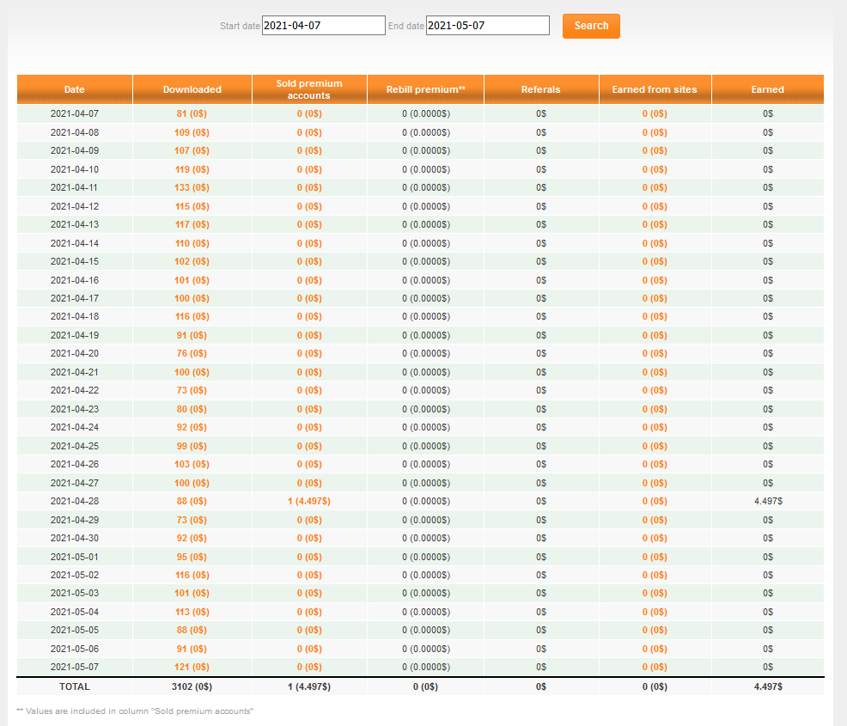The height and width of the screenshot is (726, 847).
Task: Open the 76 (0$) downloads link for 2021-04-20
Action: [192, 353]
